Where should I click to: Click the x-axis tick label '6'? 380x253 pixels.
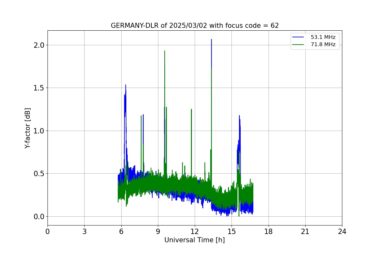(121, 231)
